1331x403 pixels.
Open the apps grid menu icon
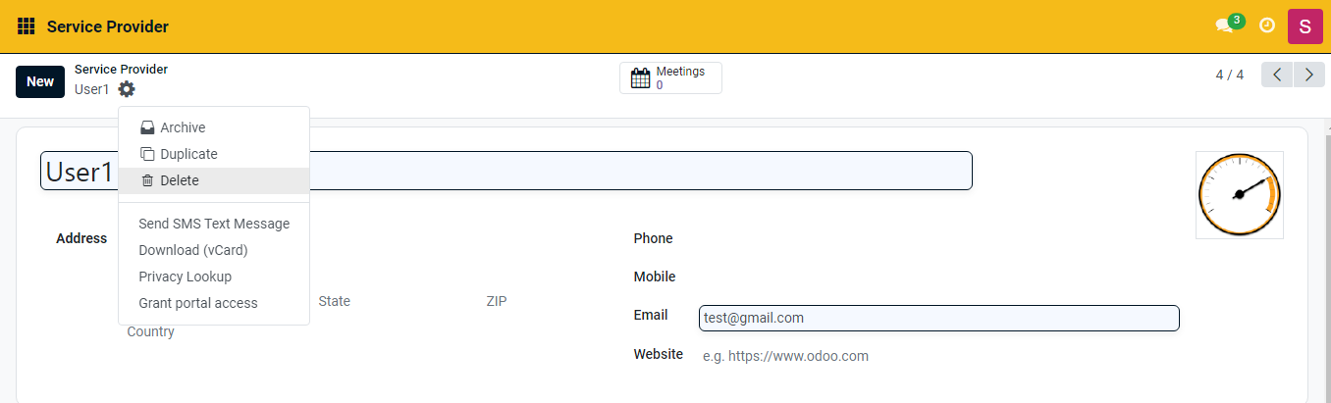click(x=27, y=26)
